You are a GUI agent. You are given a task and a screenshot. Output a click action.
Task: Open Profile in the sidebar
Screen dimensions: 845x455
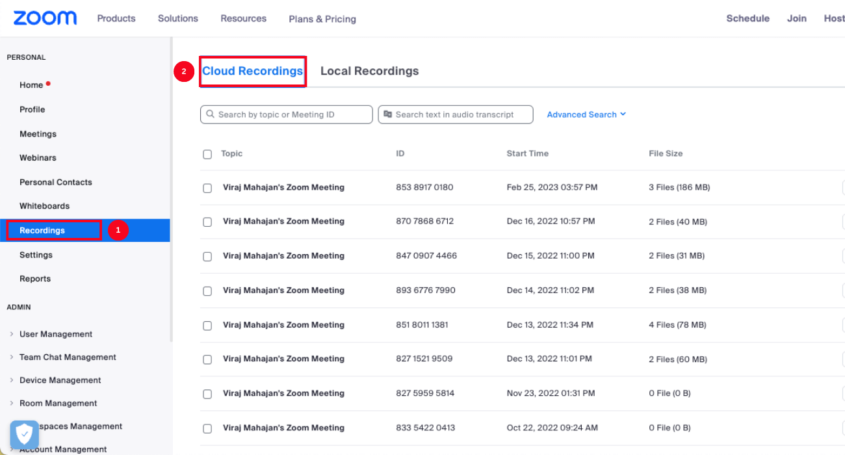click(32, 109)
